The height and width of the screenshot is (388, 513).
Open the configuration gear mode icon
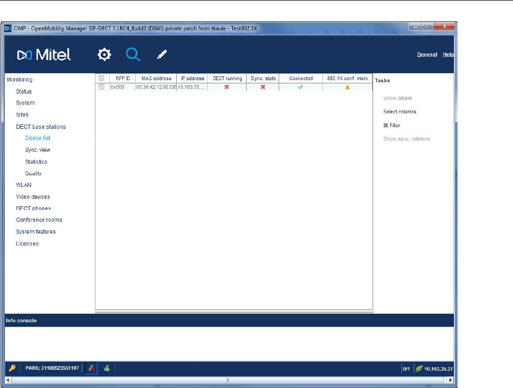pos(105,55)
